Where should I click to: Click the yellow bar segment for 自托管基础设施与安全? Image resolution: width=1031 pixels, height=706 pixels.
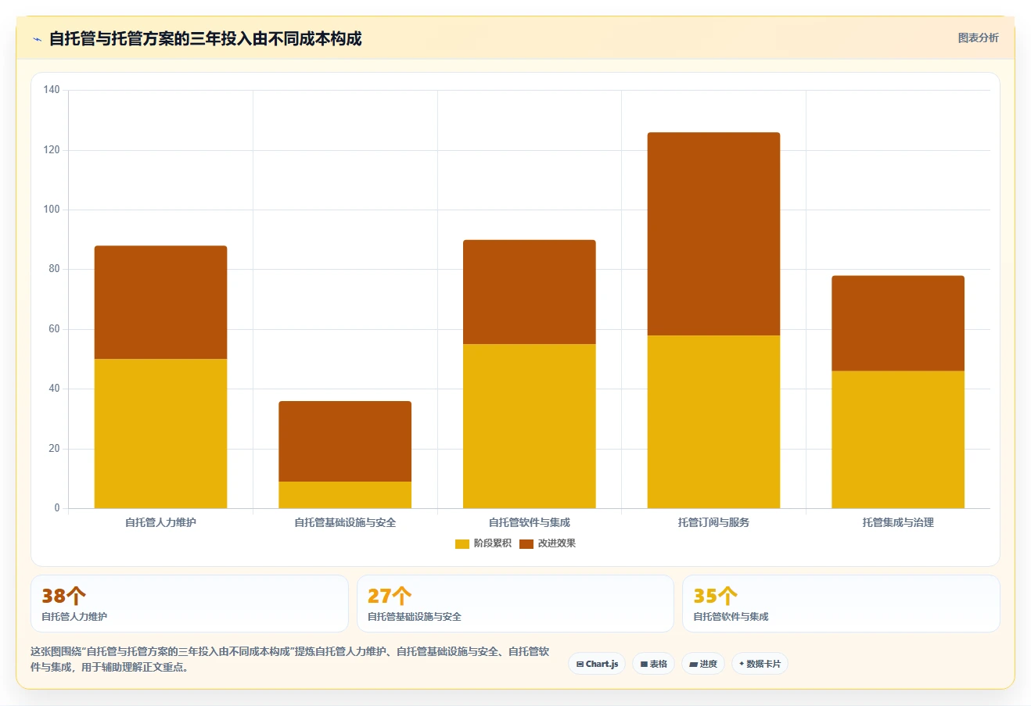click(x=345, y=495)
